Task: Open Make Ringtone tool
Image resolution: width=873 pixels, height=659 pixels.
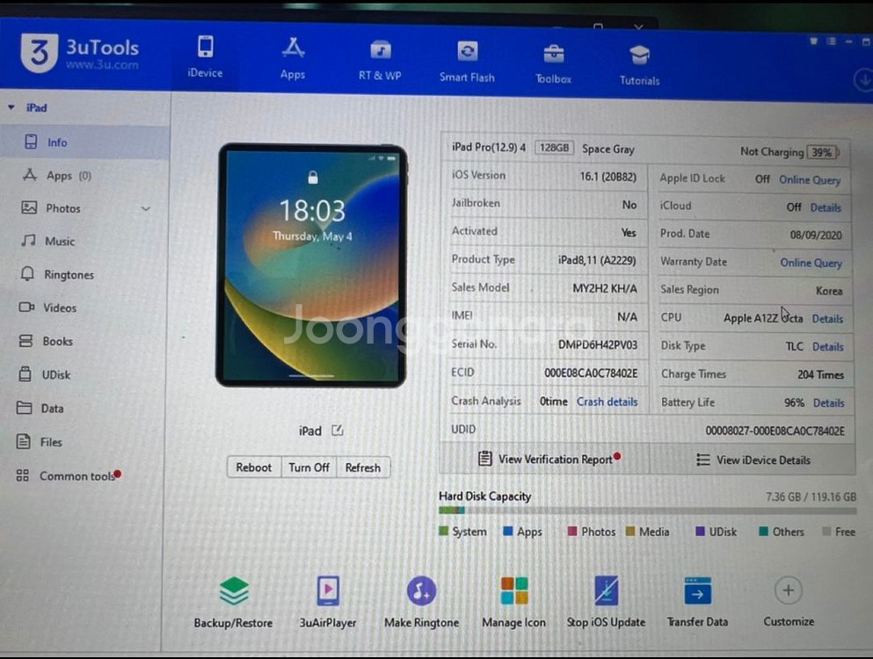Action: click(421, 602)
